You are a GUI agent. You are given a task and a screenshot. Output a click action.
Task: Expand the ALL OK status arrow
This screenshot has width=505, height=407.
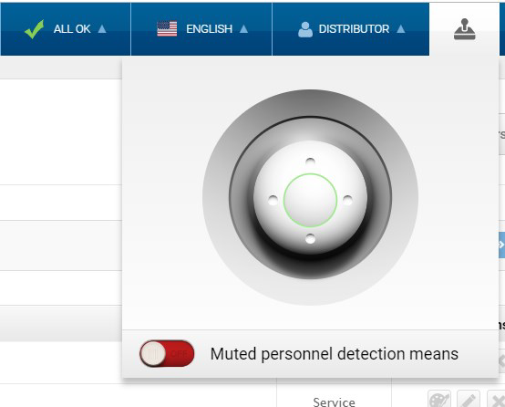point(102,29)
